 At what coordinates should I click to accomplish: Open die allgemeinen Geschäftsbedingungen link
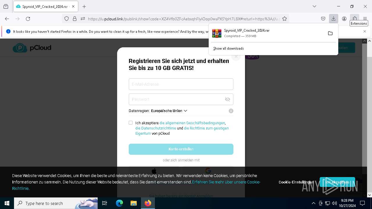[x=192, y=123]
